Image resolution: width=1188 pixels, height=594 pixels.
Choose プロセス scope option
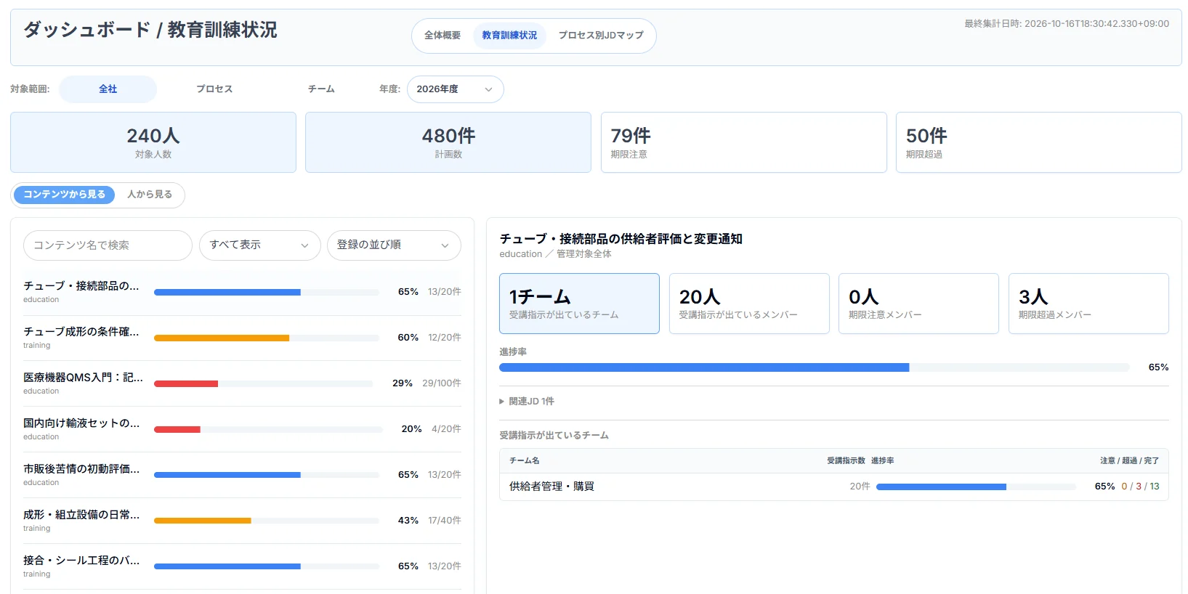[214, 89]
